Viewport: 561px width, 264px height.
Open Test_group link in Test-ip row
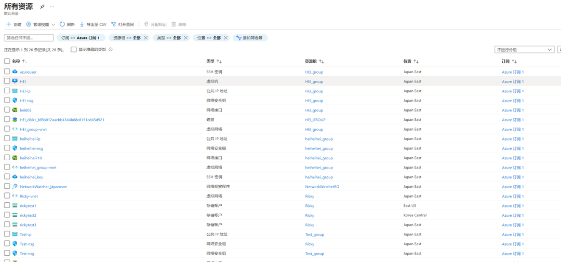314,234
